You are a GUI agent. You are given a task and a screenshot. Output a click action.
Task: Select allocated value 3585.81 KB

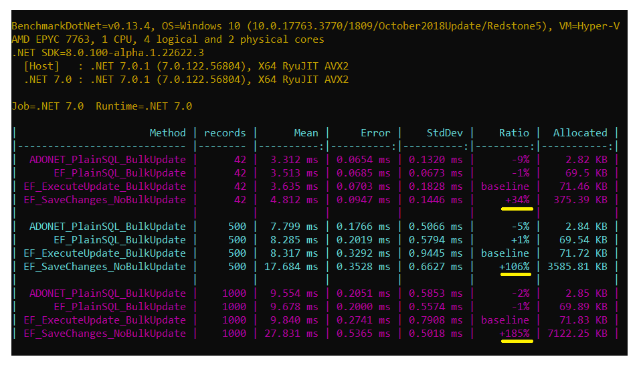(x=577, y=267)
